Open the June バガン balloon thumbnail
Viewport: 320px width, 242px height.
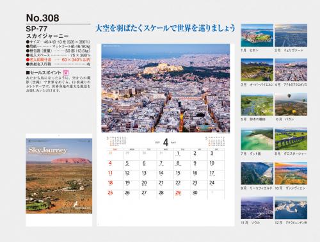pos(291,104)
